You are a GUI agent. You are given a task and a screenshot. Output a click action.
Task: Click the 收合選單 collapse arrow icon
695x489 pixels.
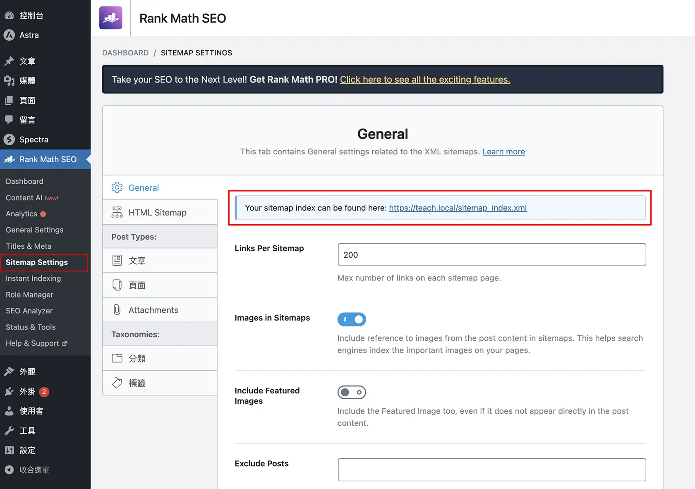(9, 470)
